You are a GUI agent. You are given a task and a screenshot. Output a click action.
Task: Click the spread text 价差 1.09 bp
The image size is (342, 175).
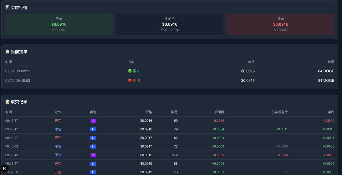(170, 30)
